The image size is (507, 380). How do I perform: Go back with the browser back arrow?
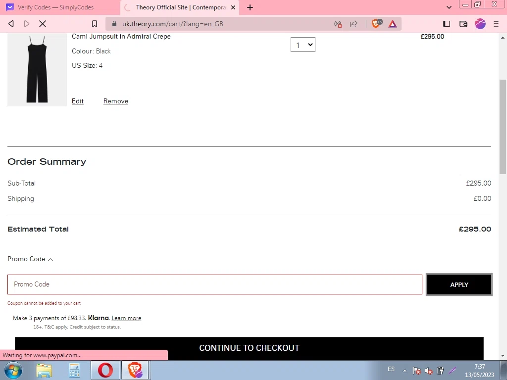pyautogui.click(x=11, y=24)
